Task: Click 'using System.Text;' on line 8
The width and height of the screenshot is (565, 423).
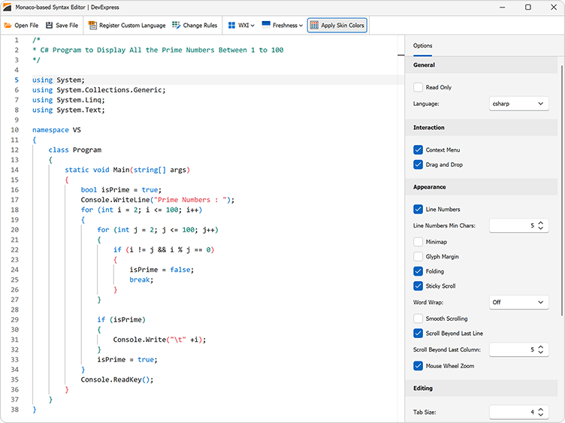Action: tap(68, 110)
